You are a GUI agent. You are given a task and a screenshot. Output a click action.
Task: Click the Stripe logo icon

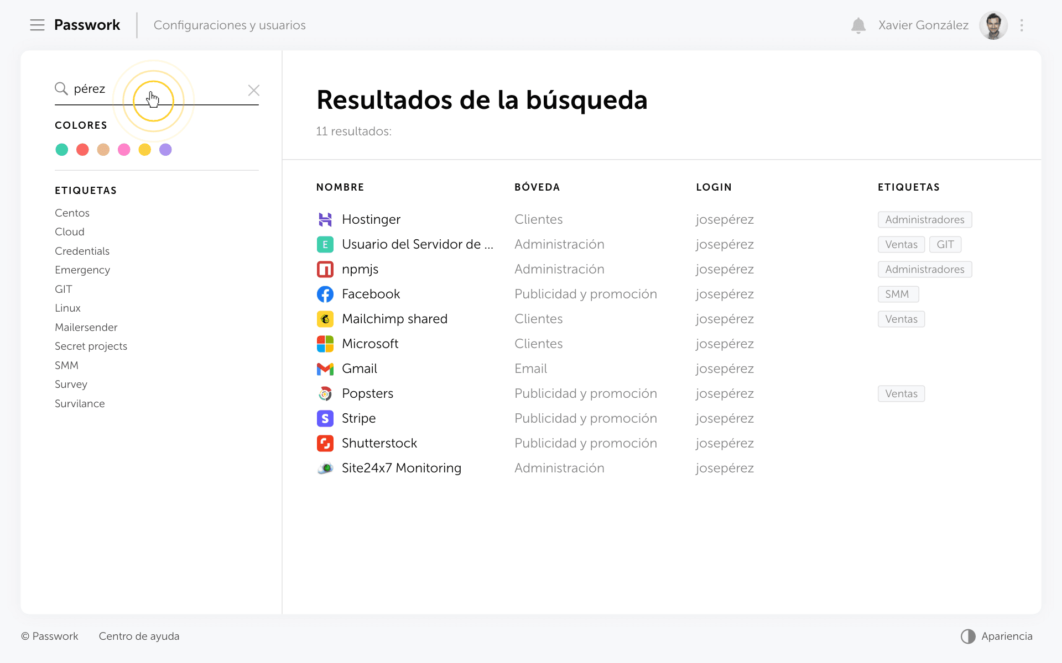[325, 418]
